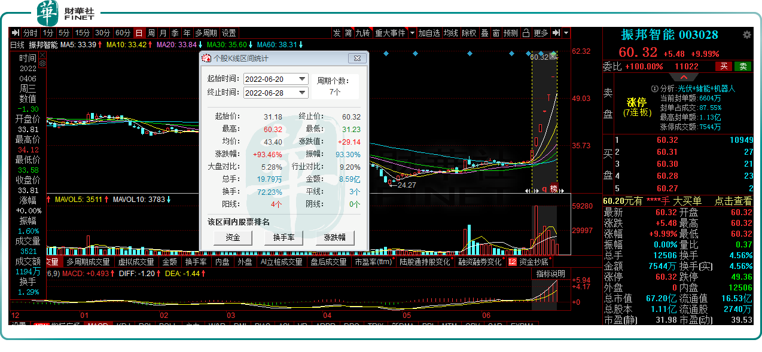The width and height of the screenshot is (762, 352).
Task: Select the 60分 period tab
Action: pyautogui.click(x=123, y=33)
